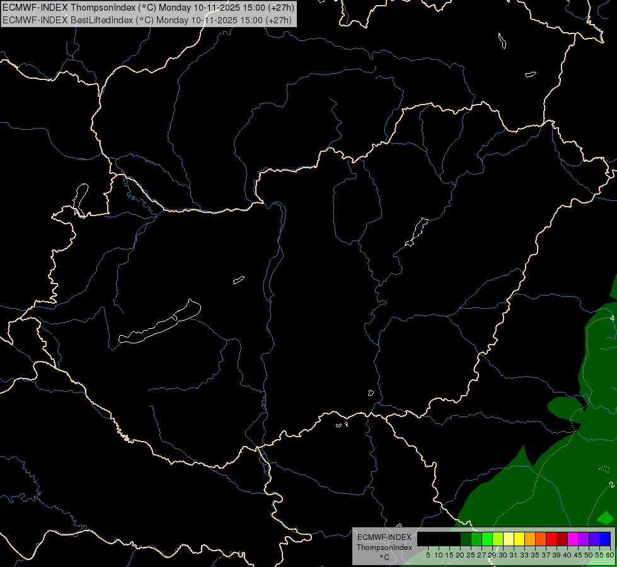Click the dotted contour label 2
Viewport: 617px width, 567px height.
pyautogui.click(x=611, y=484)
